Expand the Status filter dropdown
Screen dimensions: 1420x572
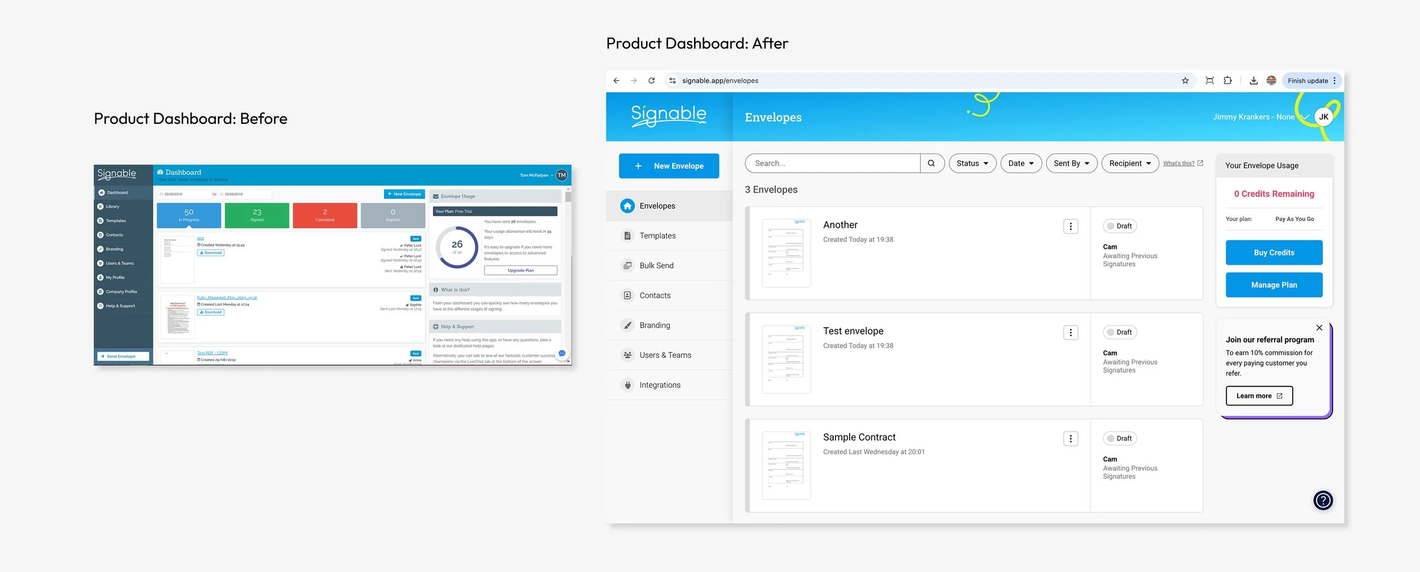972,164
